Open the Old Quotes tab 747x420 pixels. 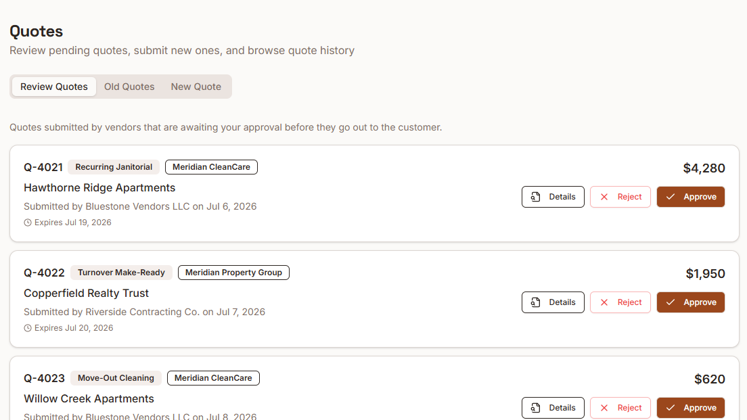pyautogui.click(x=129, y=87)
